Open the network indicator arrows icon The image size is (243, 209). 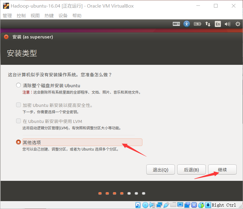(x=208, y=24)
